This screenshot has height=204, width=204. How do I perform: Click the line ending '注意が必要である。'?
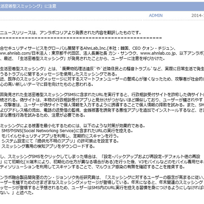click(x=43, y=115)
